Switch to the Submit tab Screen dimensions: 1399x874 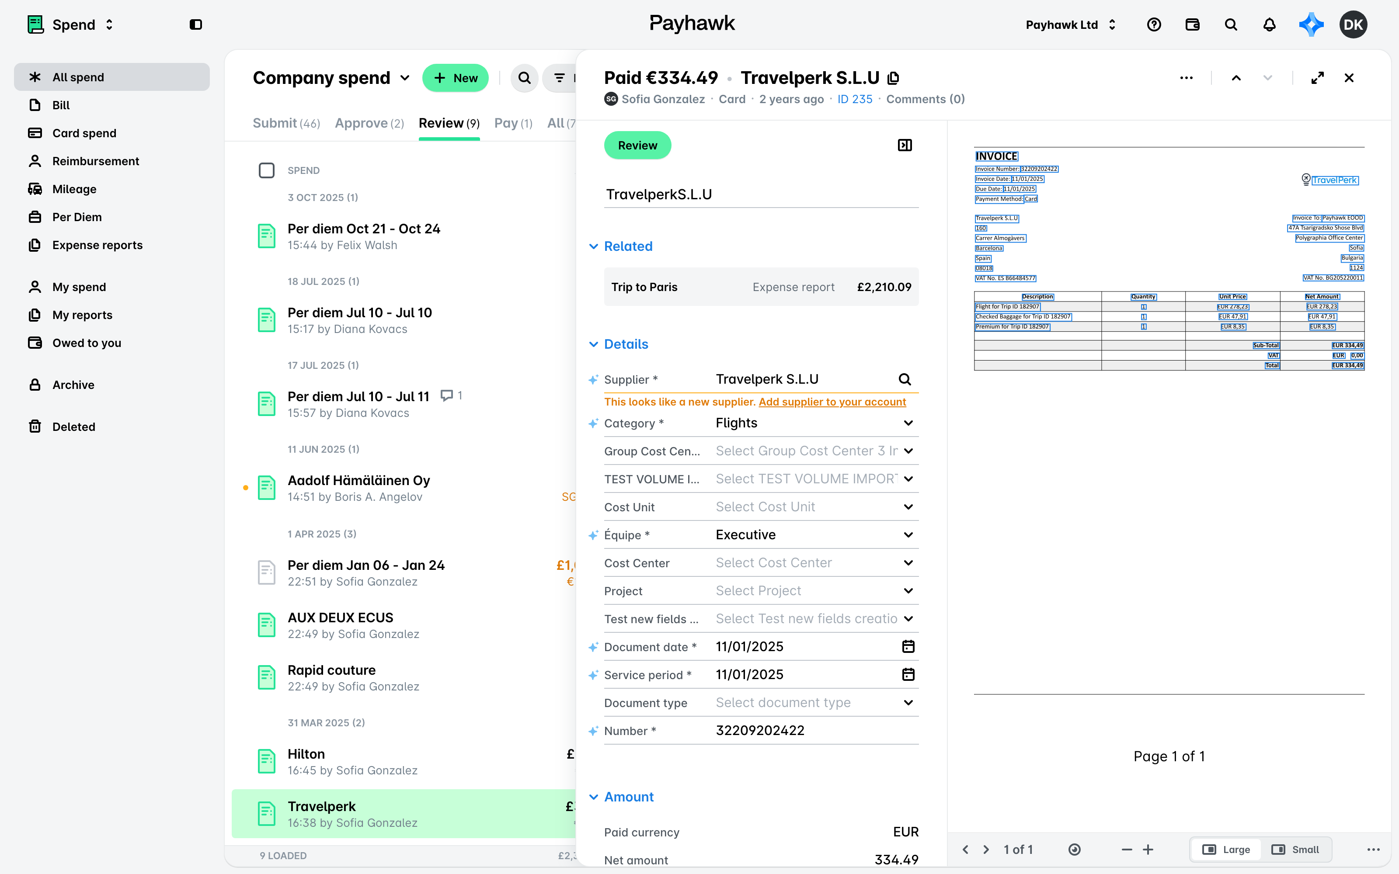pos(286,123)
